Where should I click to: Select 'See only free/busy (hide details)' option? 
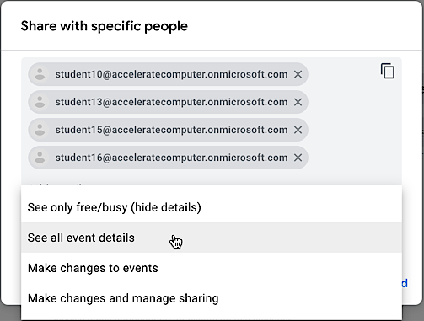(x=212, y=207)
